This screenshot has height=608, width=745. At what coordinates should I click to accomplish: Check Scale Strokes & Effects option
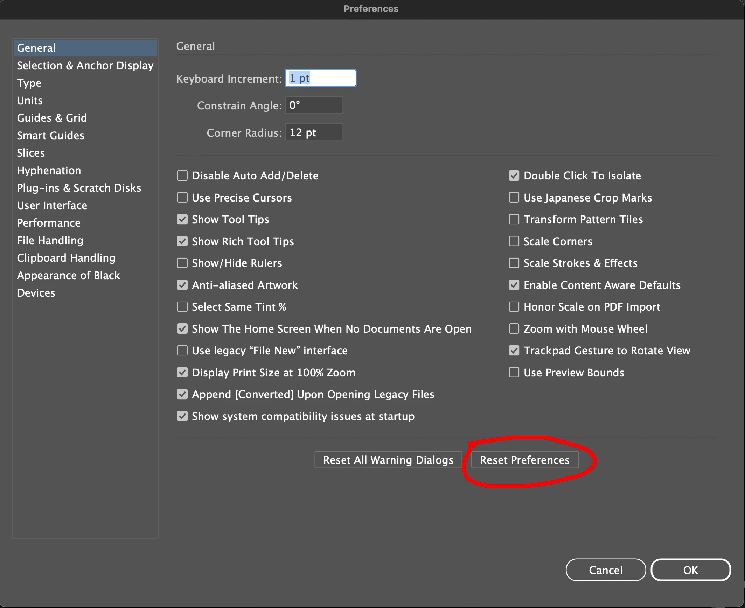[514, 263]
